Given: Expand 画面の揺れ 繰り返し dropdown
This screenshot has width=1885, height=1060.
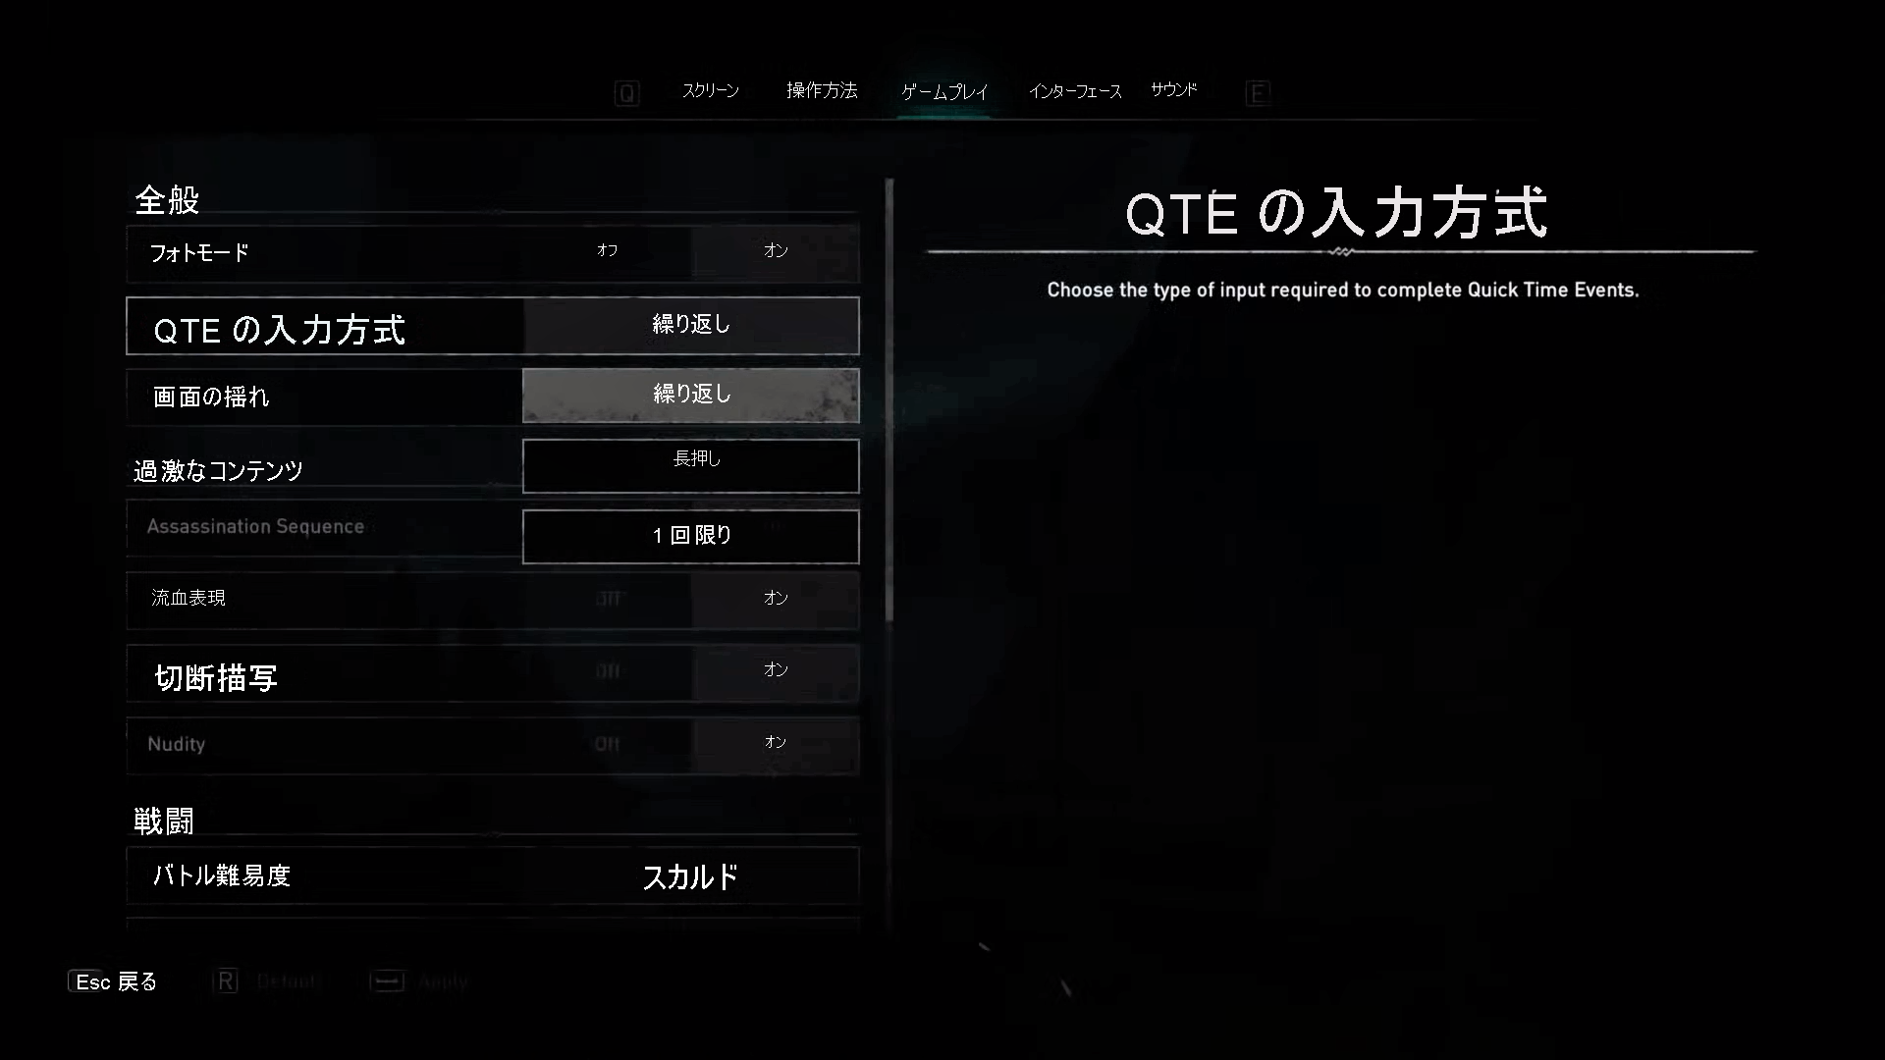Looking at the screenshot, I should (690, 394).
